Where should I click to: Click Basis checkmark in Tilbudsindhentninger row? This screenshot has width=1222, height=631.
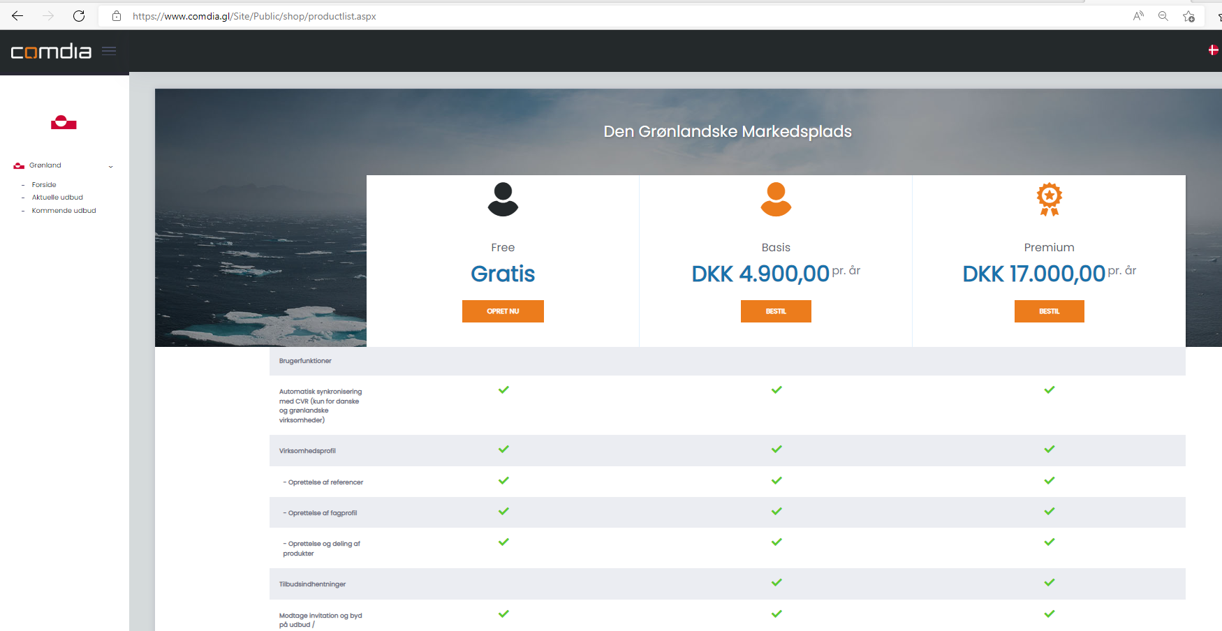click(x=776, y=582)
